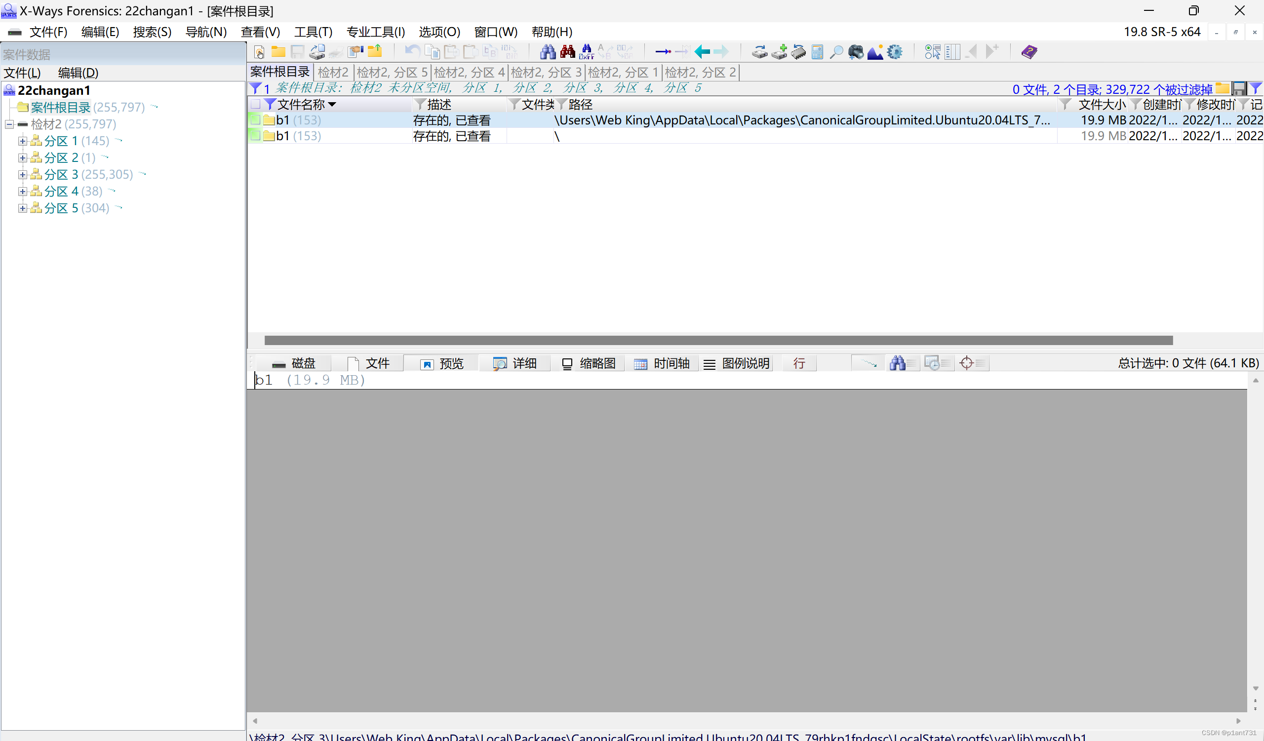Collapse the 检材2 tree node
This screenshot has width=1264, height=741.
pyautogui.click(x=9, y=124)
